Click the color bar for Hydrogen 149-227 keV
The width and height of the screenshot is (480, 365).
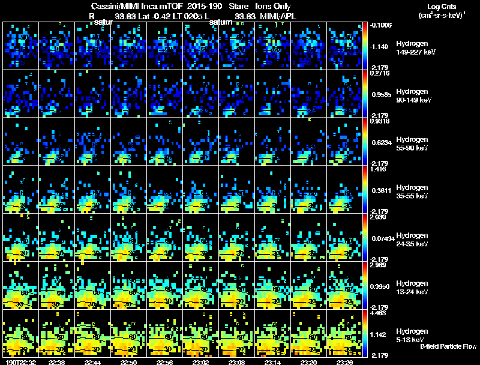(365, 46)
